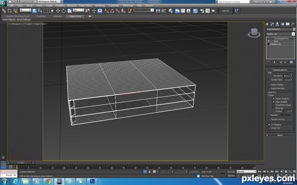
Task: Open the Display command panel
Action: (288, 24)
